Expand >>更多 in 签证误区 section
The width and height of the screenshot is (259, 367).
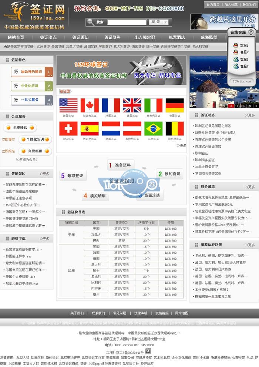coord(44,174)
